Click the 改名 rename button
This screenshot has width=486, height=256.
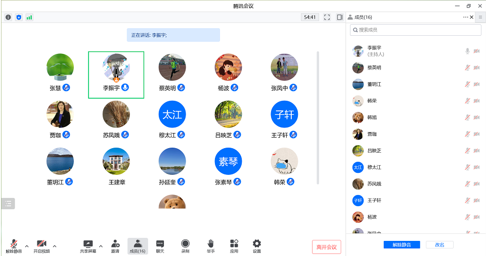pos(439,245)
